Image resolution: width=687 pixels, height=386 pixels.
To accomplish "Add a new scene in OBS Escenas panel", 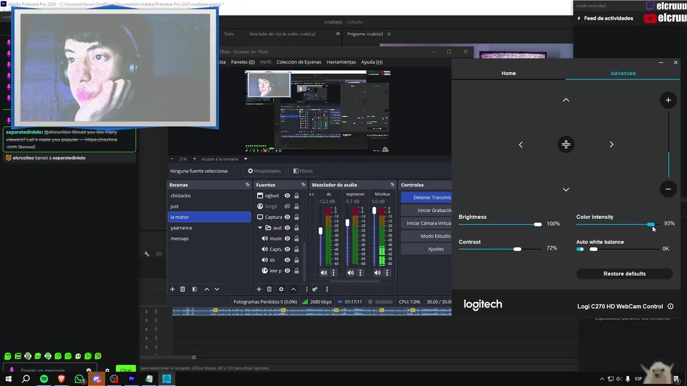I will click(x=172, y=289).
